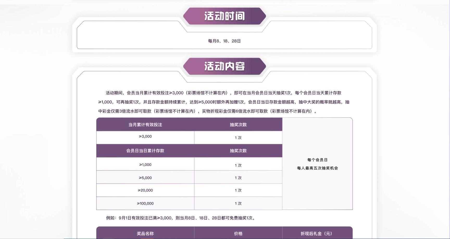Select the ≥20,000 deposit cell

(x=145, y=190)
